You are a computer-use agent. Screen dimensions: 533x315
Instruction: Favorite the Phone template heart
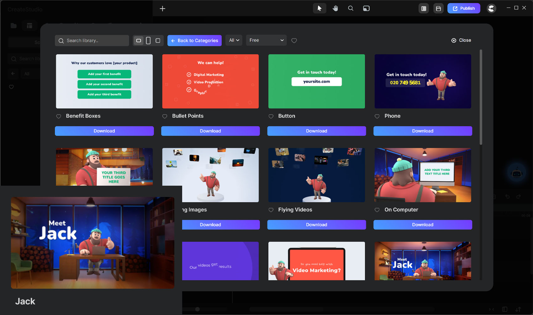[377, 116]
